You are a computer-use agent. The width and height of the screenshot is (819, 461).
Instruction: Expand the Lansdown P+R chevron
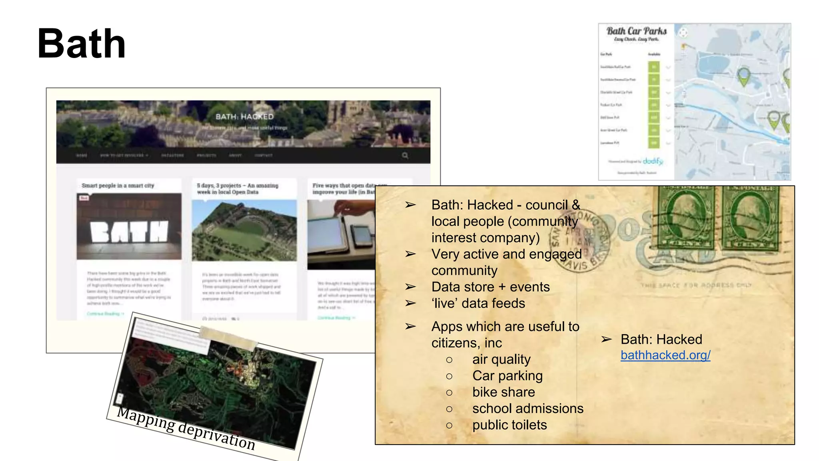point(668,143)
